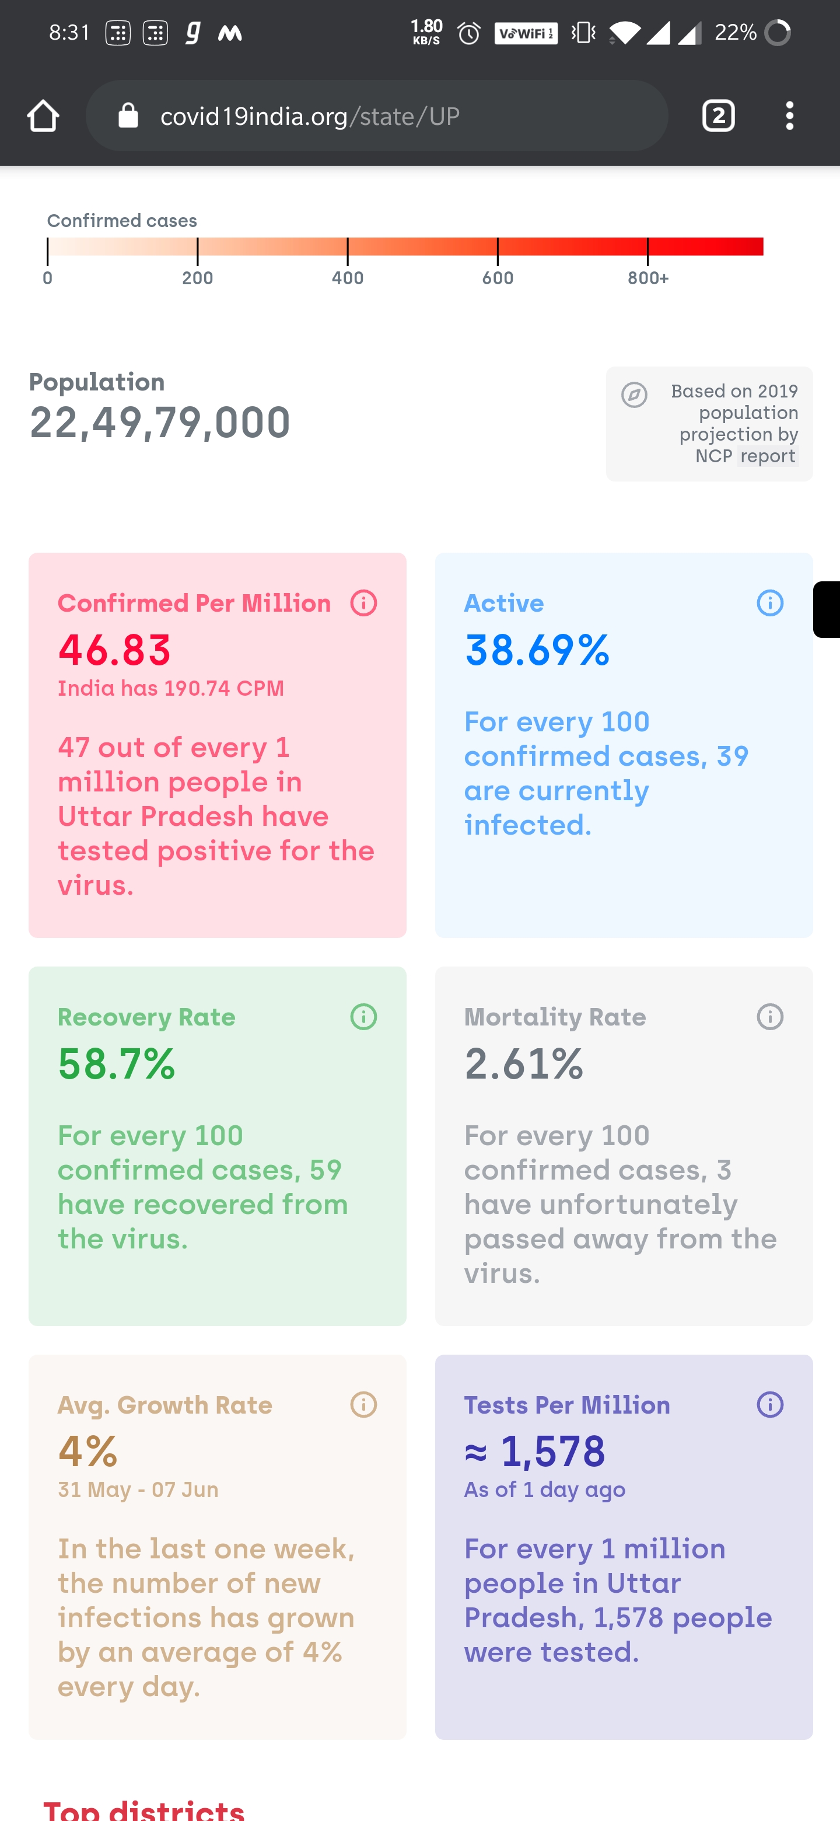Tap the compass icon in population note
The image size is (840, 1821).
(633, 395)
